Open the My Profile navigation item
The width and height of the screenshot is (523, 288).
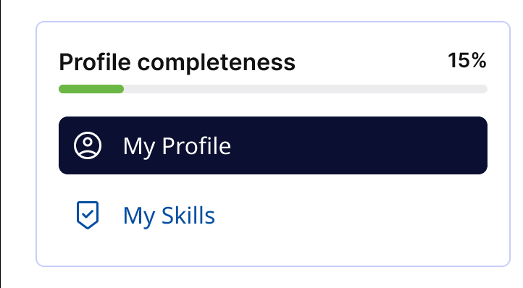coord(273,145)
